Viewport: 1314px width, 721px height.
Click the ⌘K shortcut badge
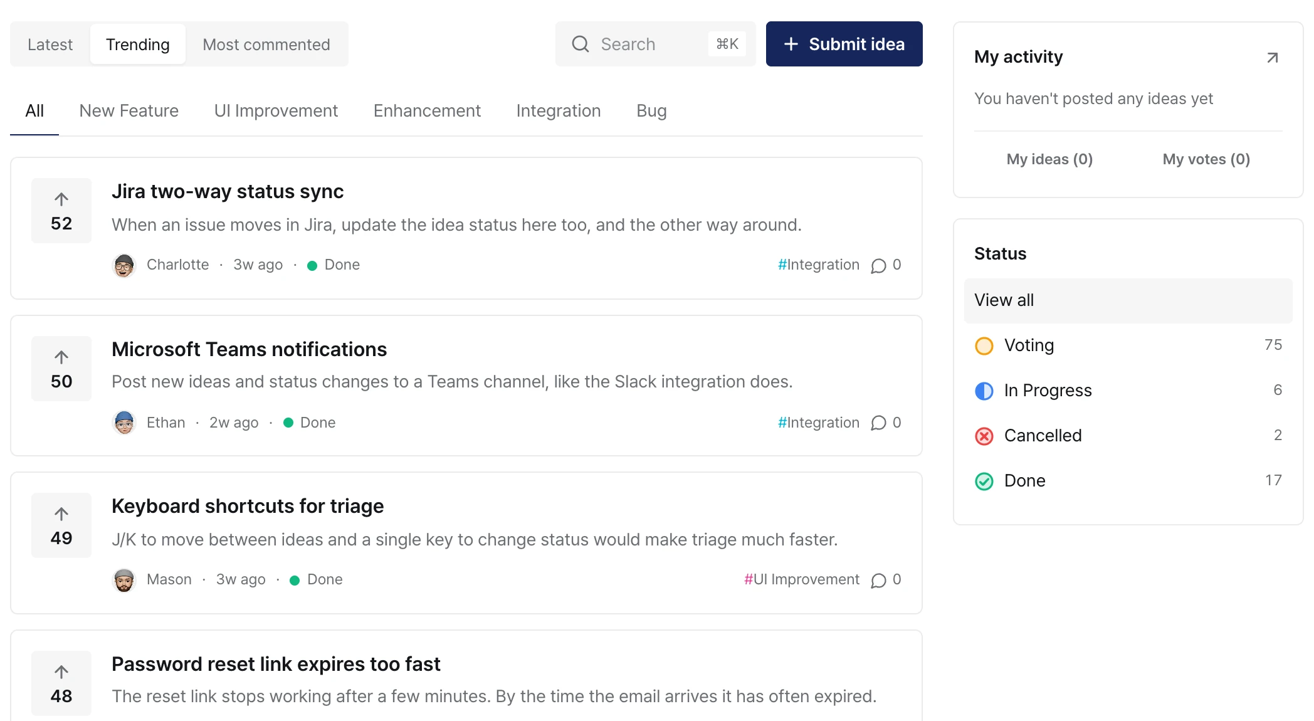coord(727,44)
